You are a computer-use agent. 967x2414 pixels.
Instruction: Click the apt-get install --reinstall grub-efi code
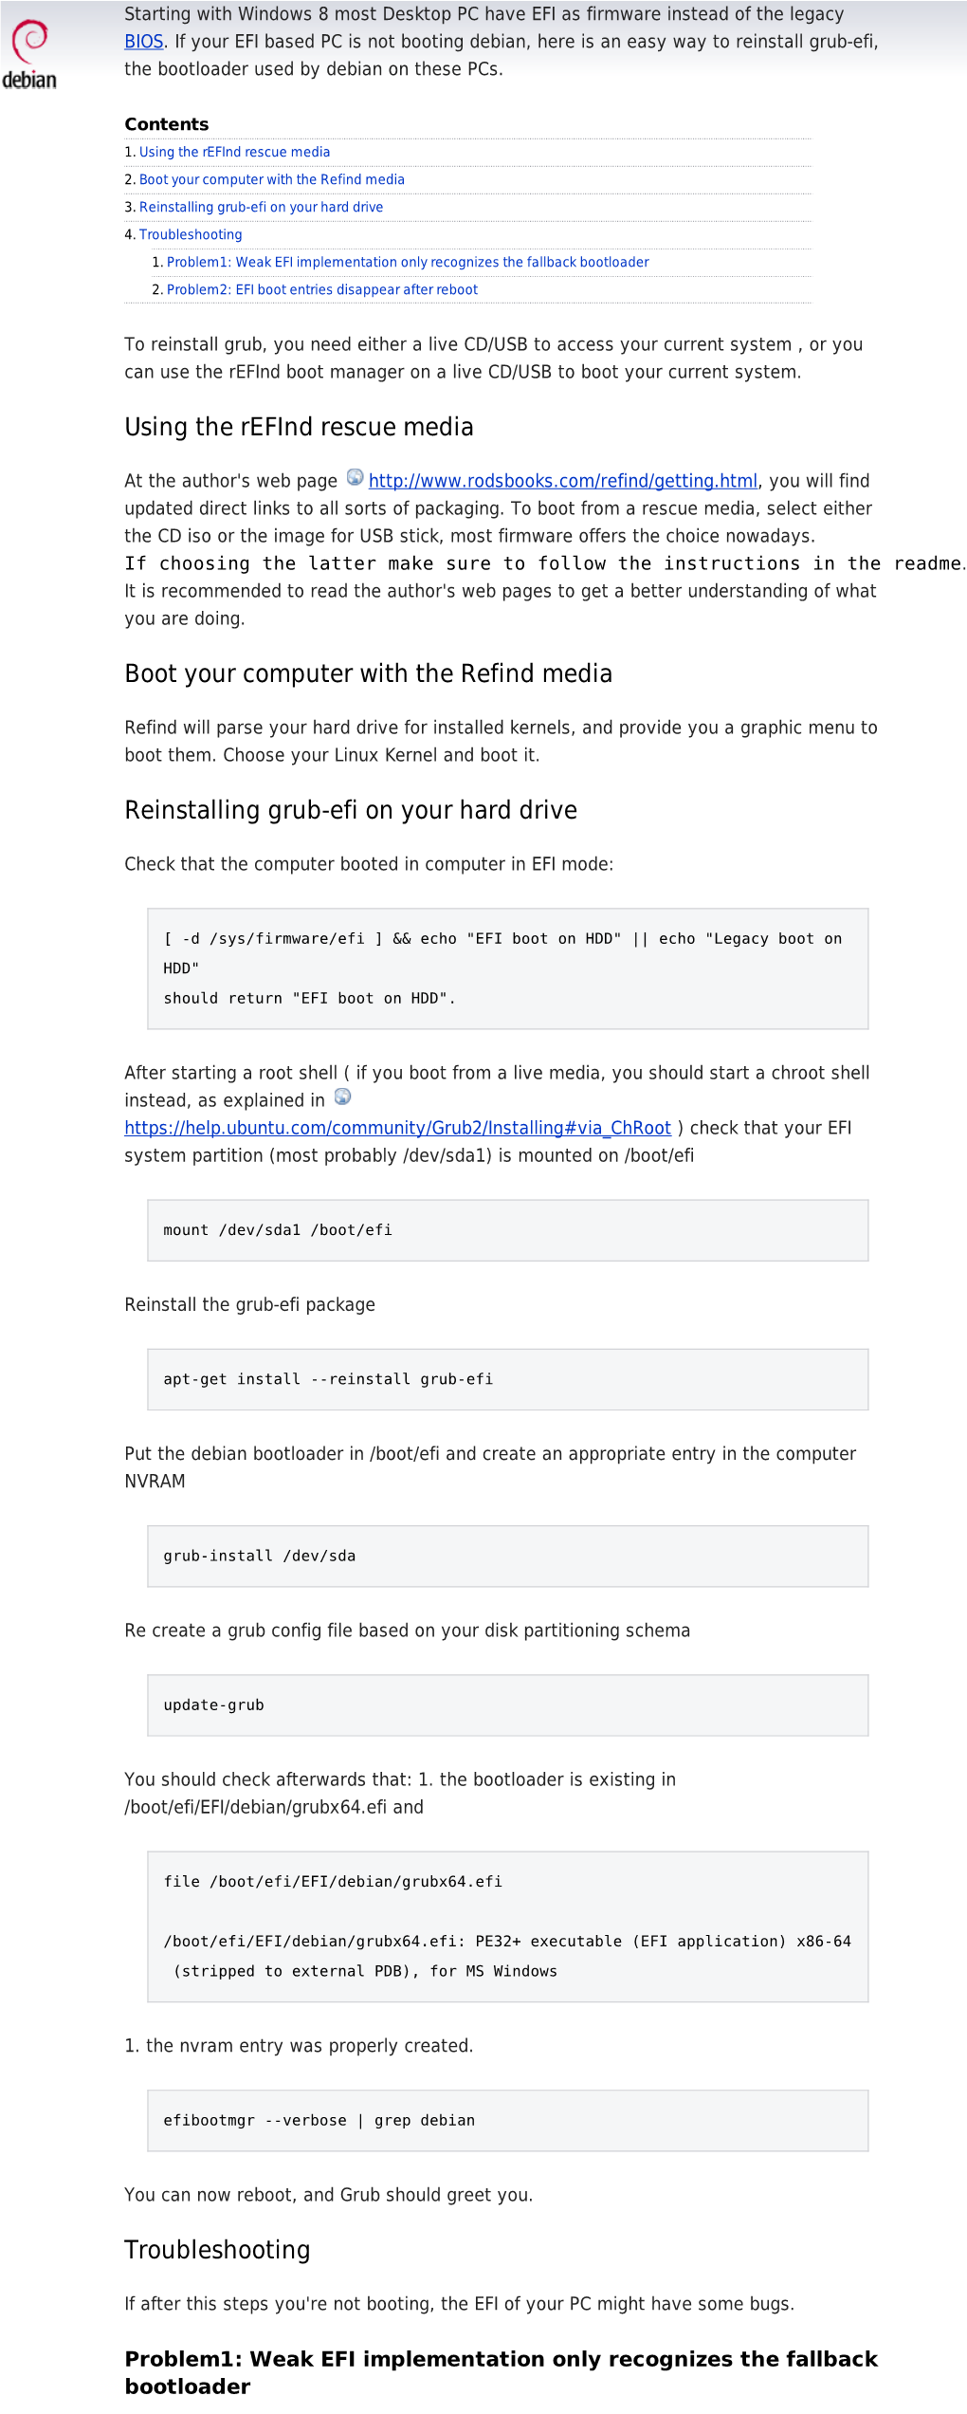(x=507, y=1379)
